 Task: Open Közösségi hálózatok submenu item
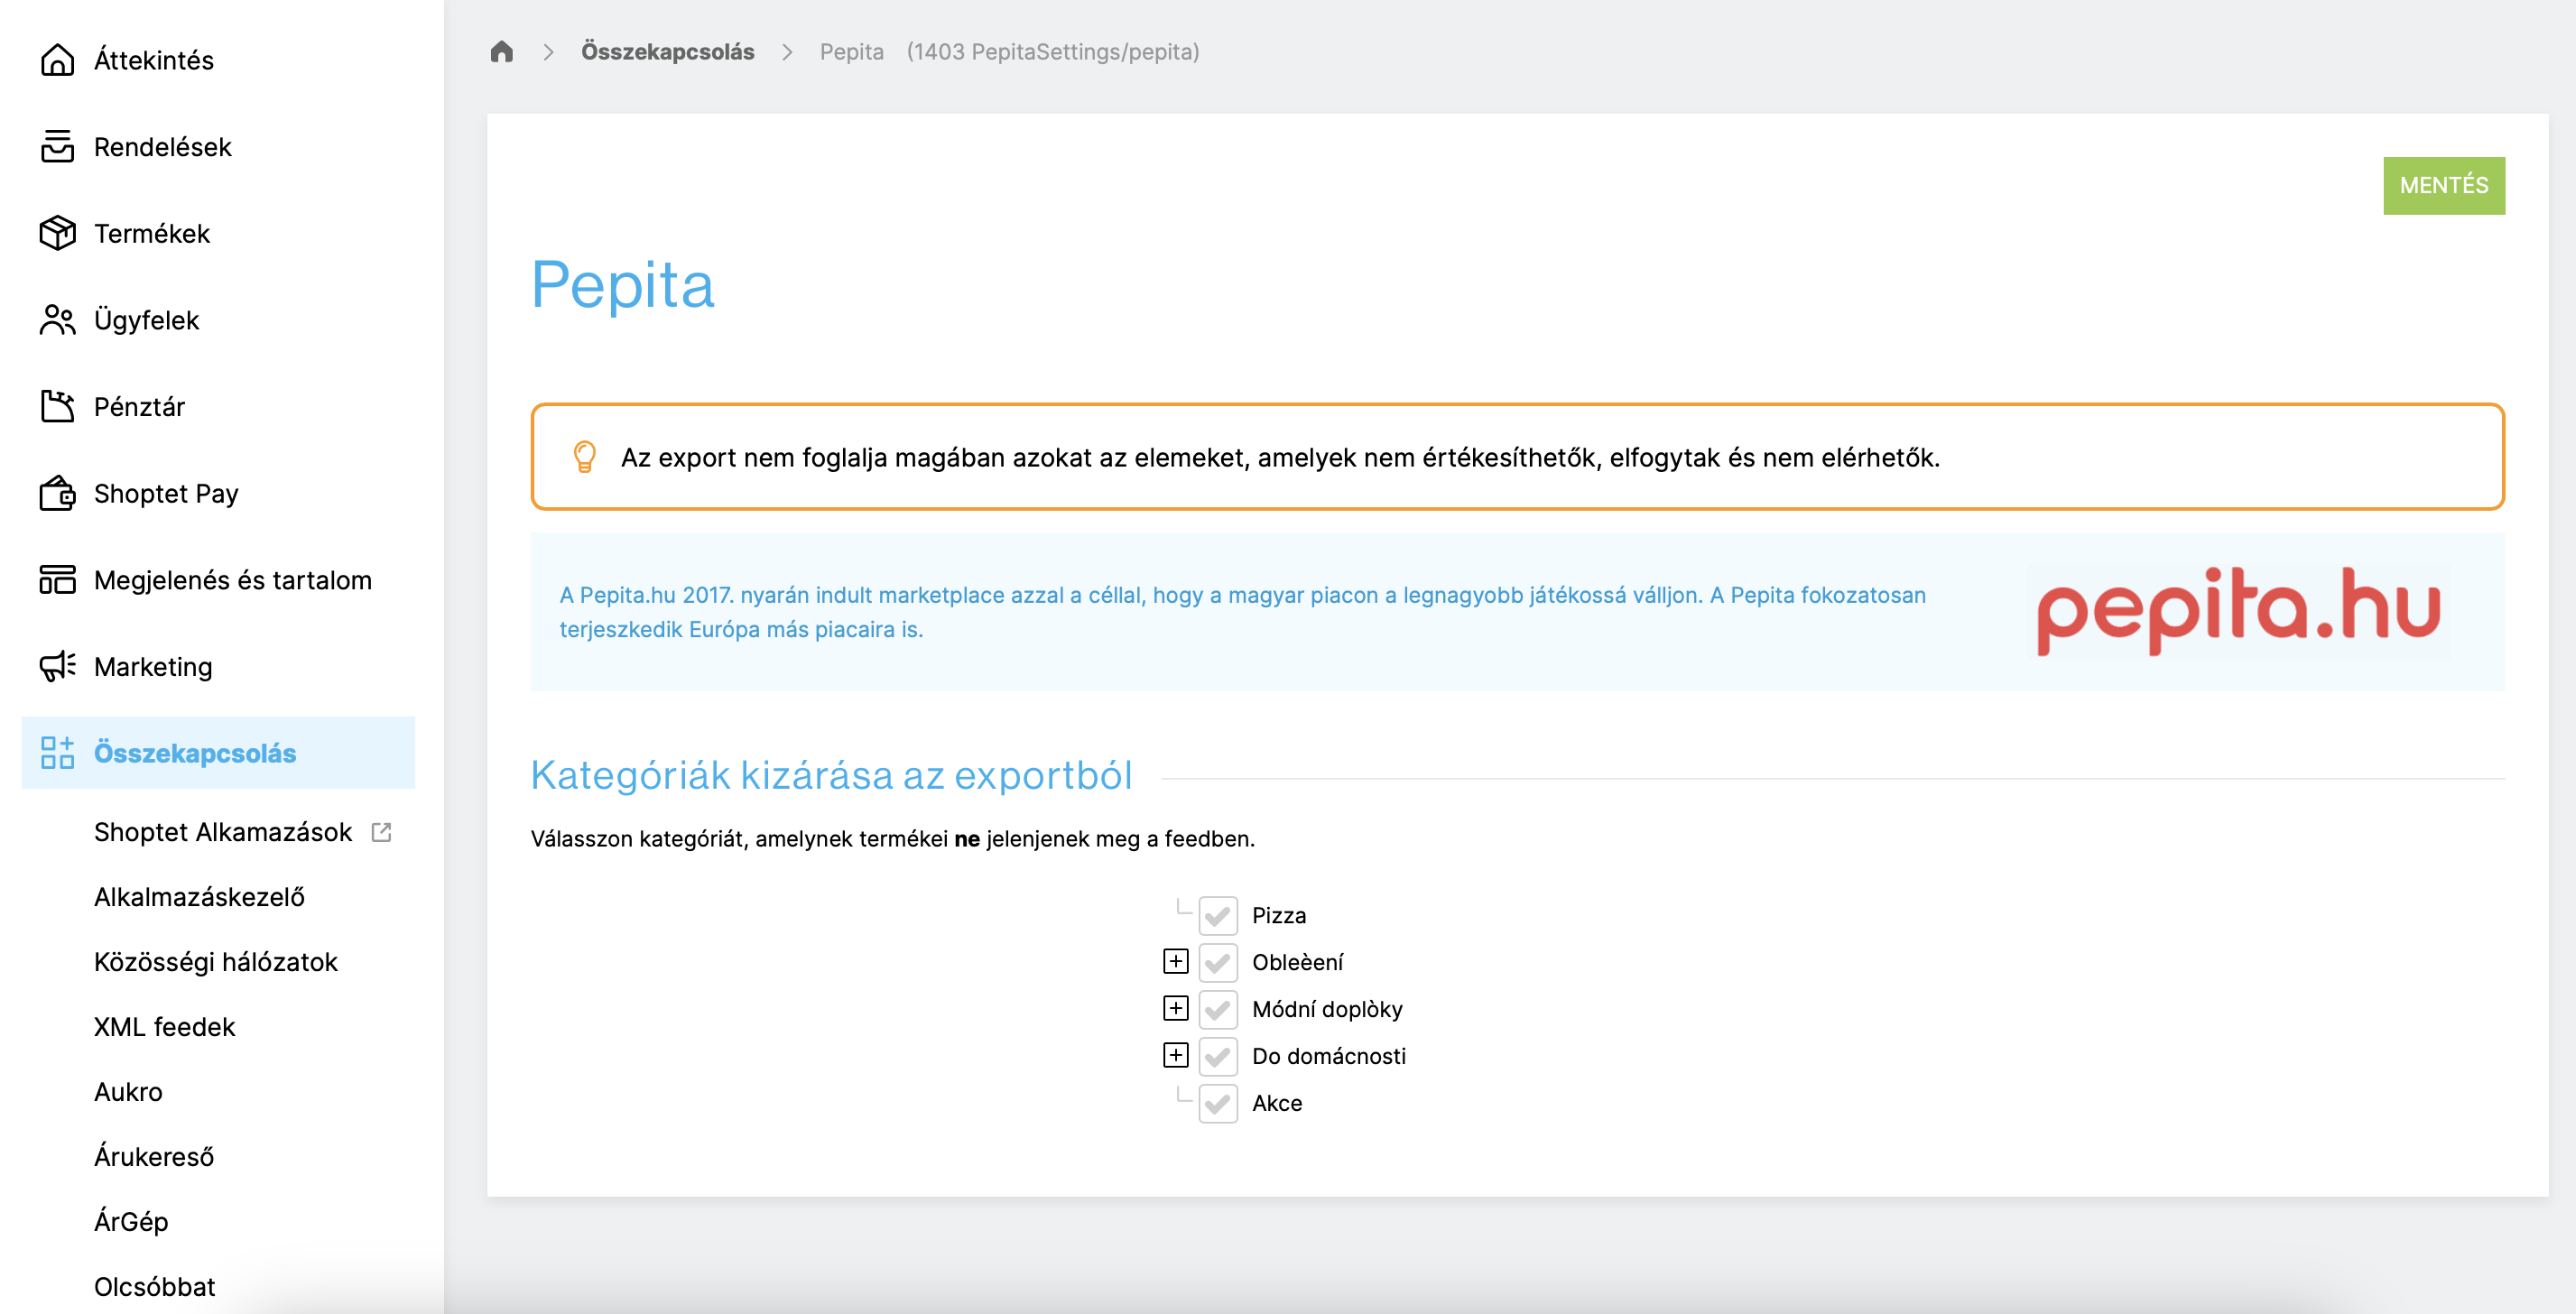(x=216, y=962)
